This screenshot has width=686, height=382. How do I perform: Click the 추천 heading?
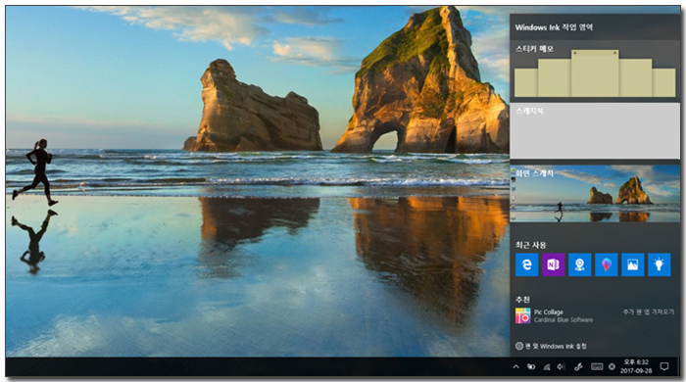pyautogui.click(x=522, y=300)
